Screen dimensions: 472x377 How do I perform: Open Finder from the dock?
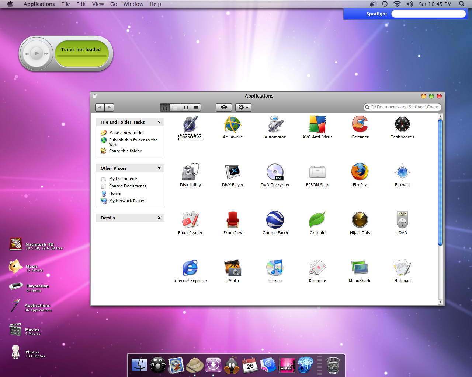point(139,365)
